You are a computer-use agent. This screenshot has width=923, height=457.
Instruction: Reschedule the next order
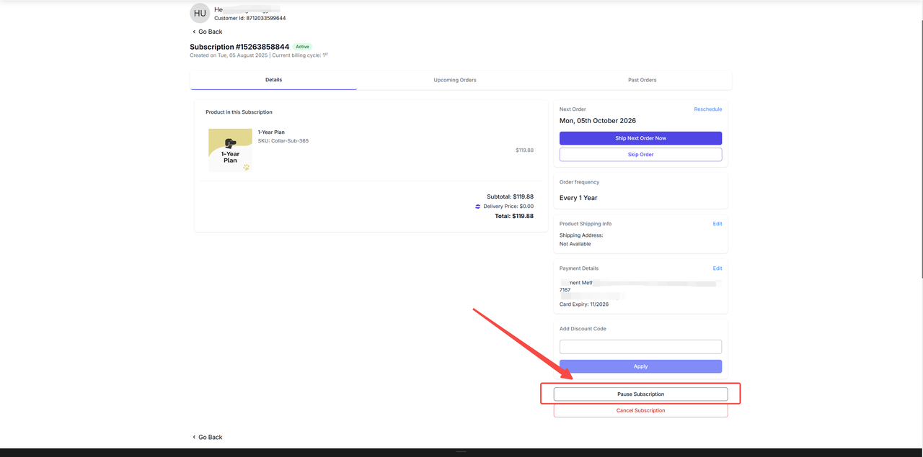pyautogui.click(x=707, y=109)
